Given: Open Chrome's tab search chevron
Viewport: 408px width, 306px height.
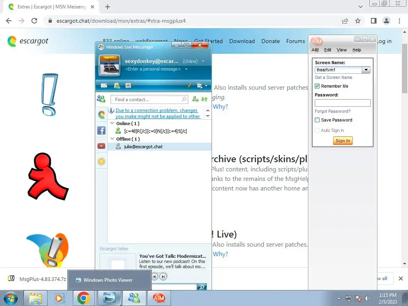Looking at the screenshot, I should [x=360, y=7].
